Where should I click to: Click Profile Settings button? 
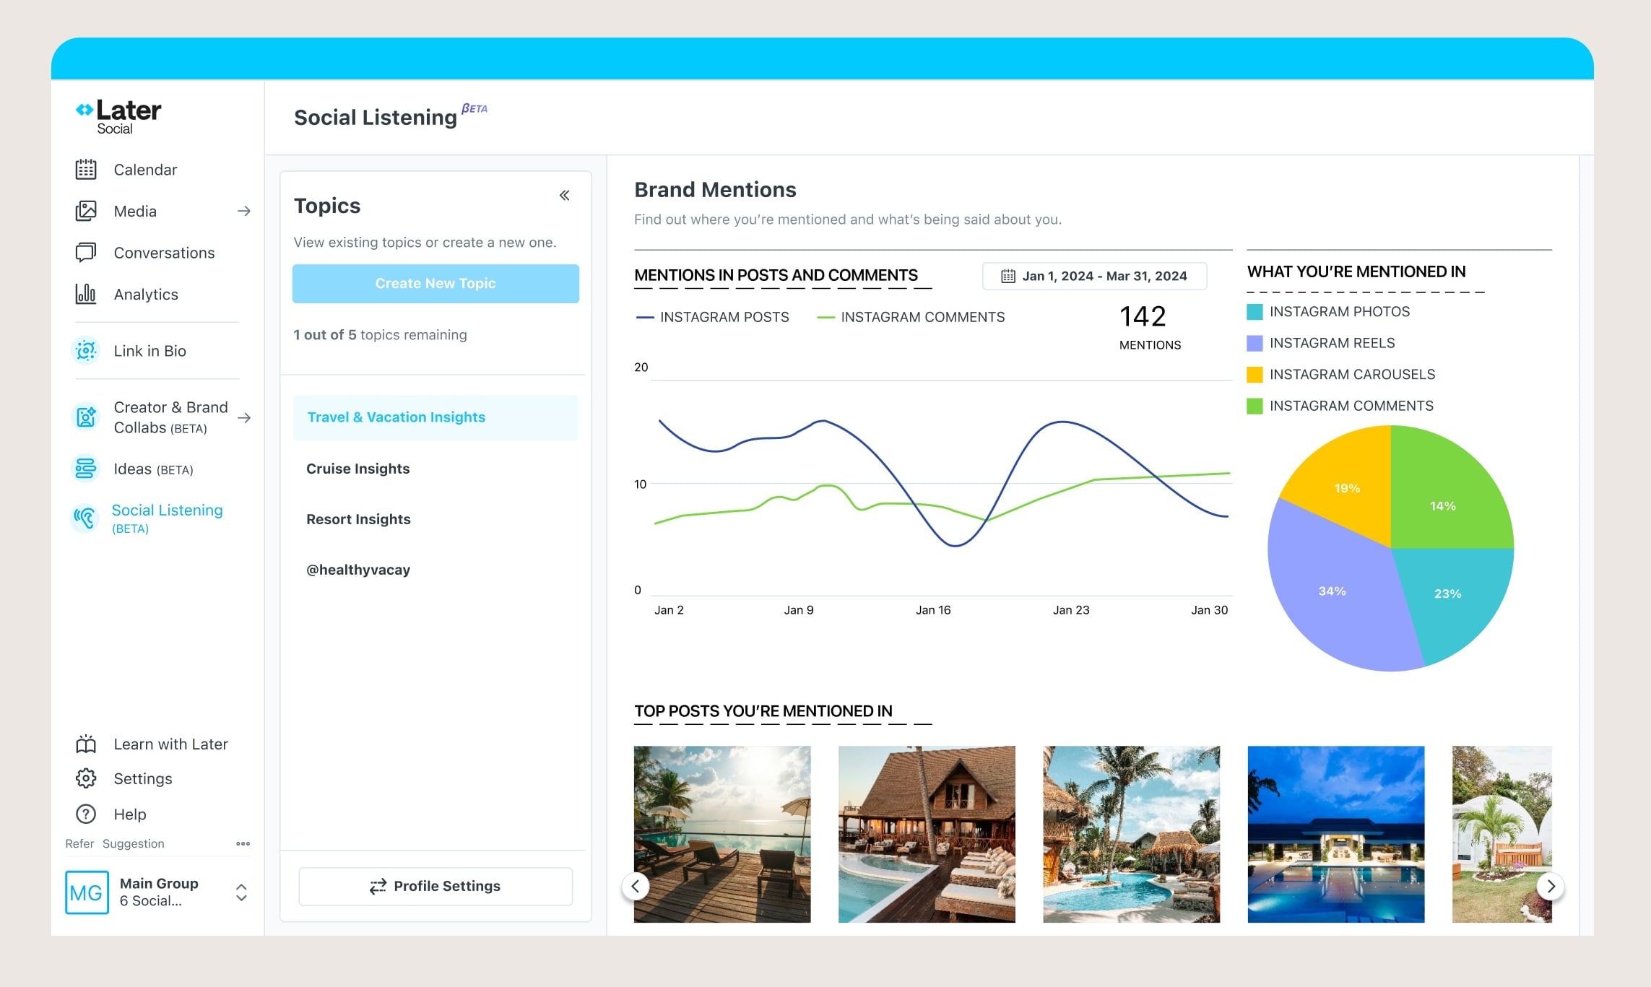[435, 886]
